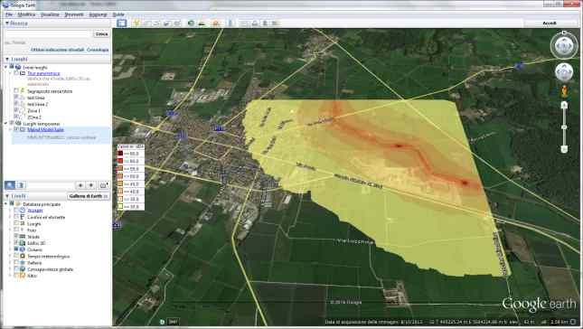Collapse the Luoghi panel triangle

coord(7,59)
